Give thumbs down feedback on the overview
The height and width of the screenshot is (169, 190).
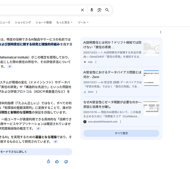(66, 162)
